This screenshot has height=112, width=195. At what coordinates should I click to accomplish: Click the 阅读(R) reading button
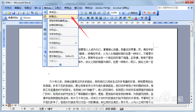click(x=133, y=13)
